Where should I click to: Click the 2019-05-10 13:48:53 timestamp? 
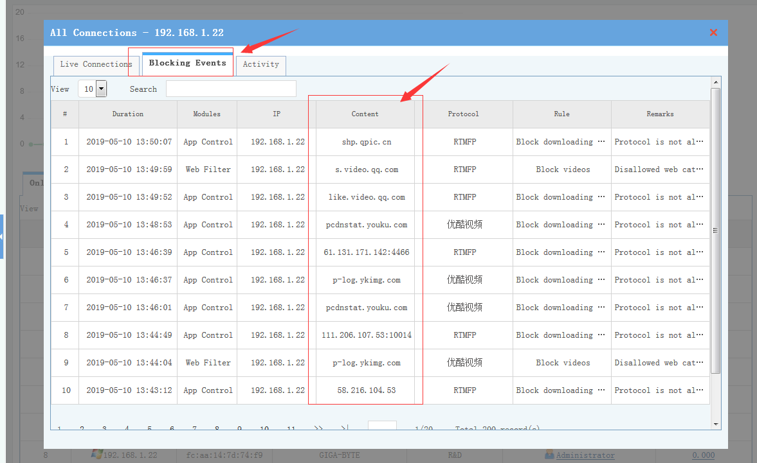tap(129, 225)
